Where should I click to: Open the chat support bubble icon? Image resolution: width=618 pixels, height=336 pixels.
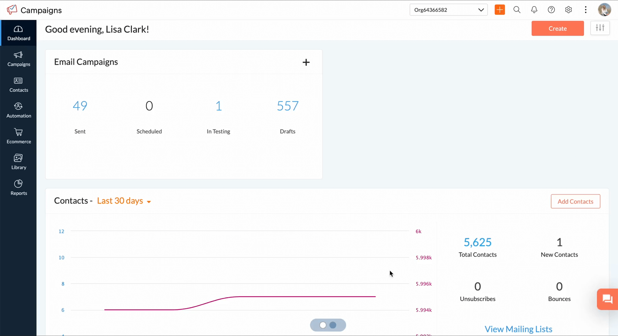[x=607, y=299]
